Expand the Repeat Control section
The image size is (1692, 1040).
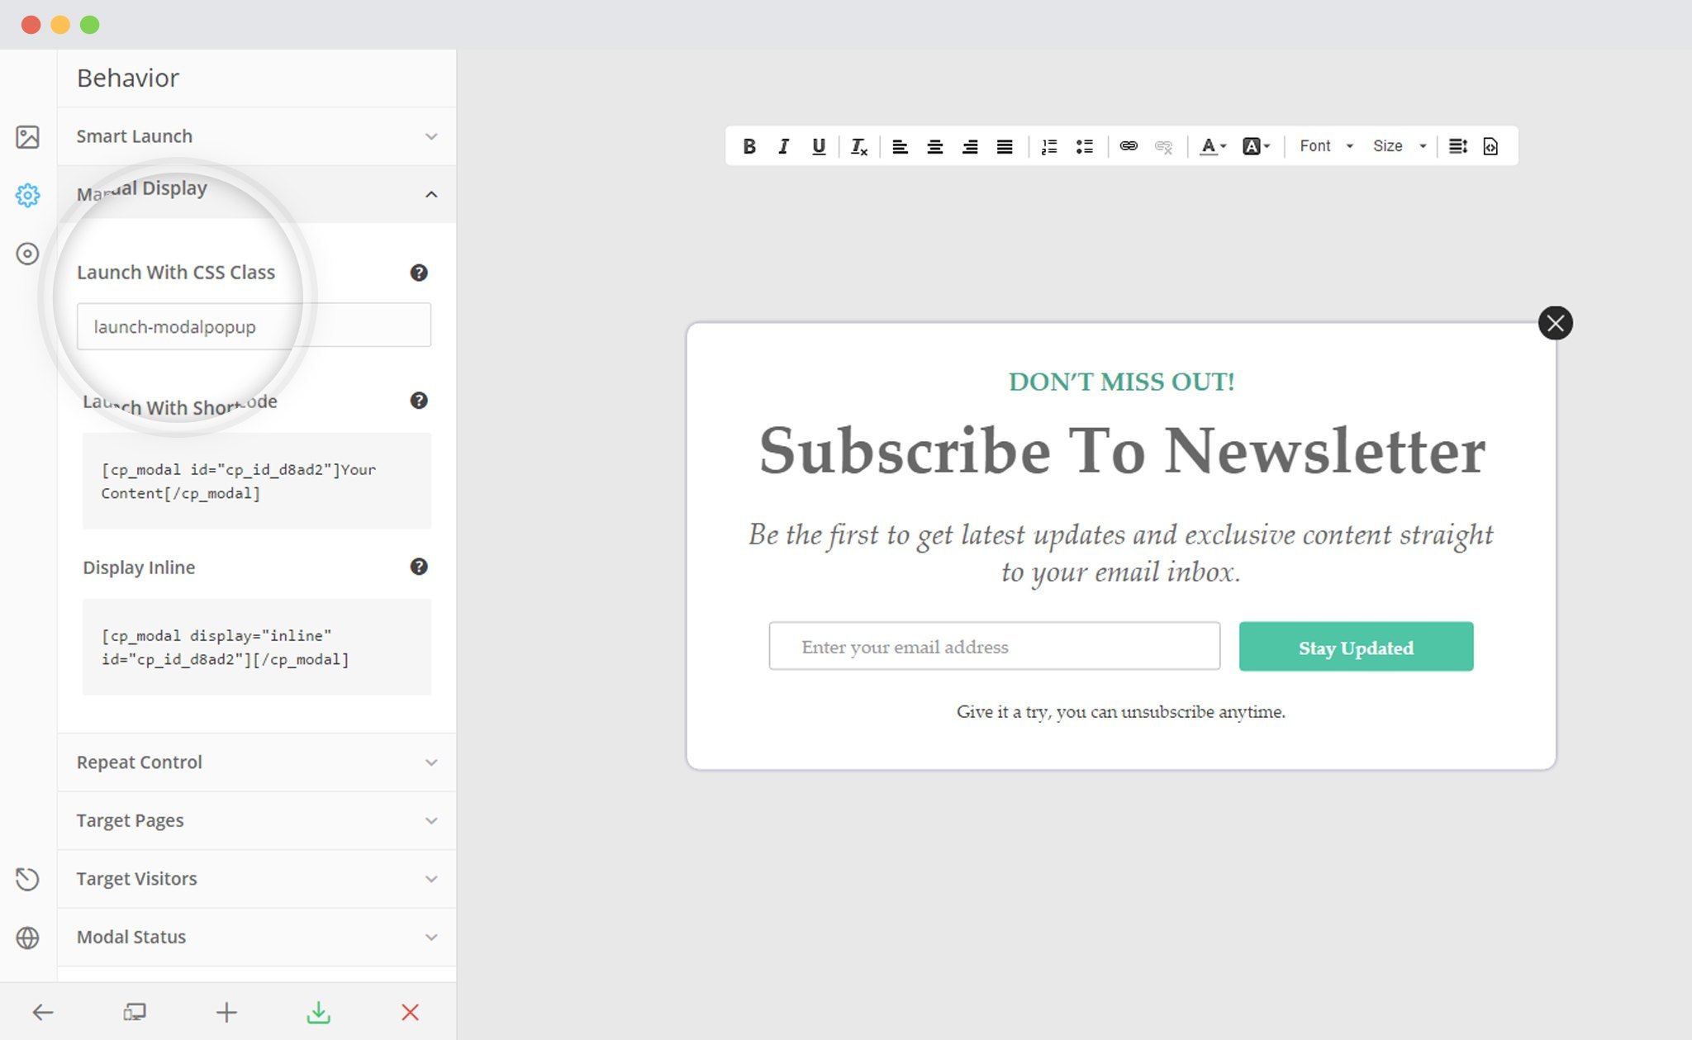(255, 762)
